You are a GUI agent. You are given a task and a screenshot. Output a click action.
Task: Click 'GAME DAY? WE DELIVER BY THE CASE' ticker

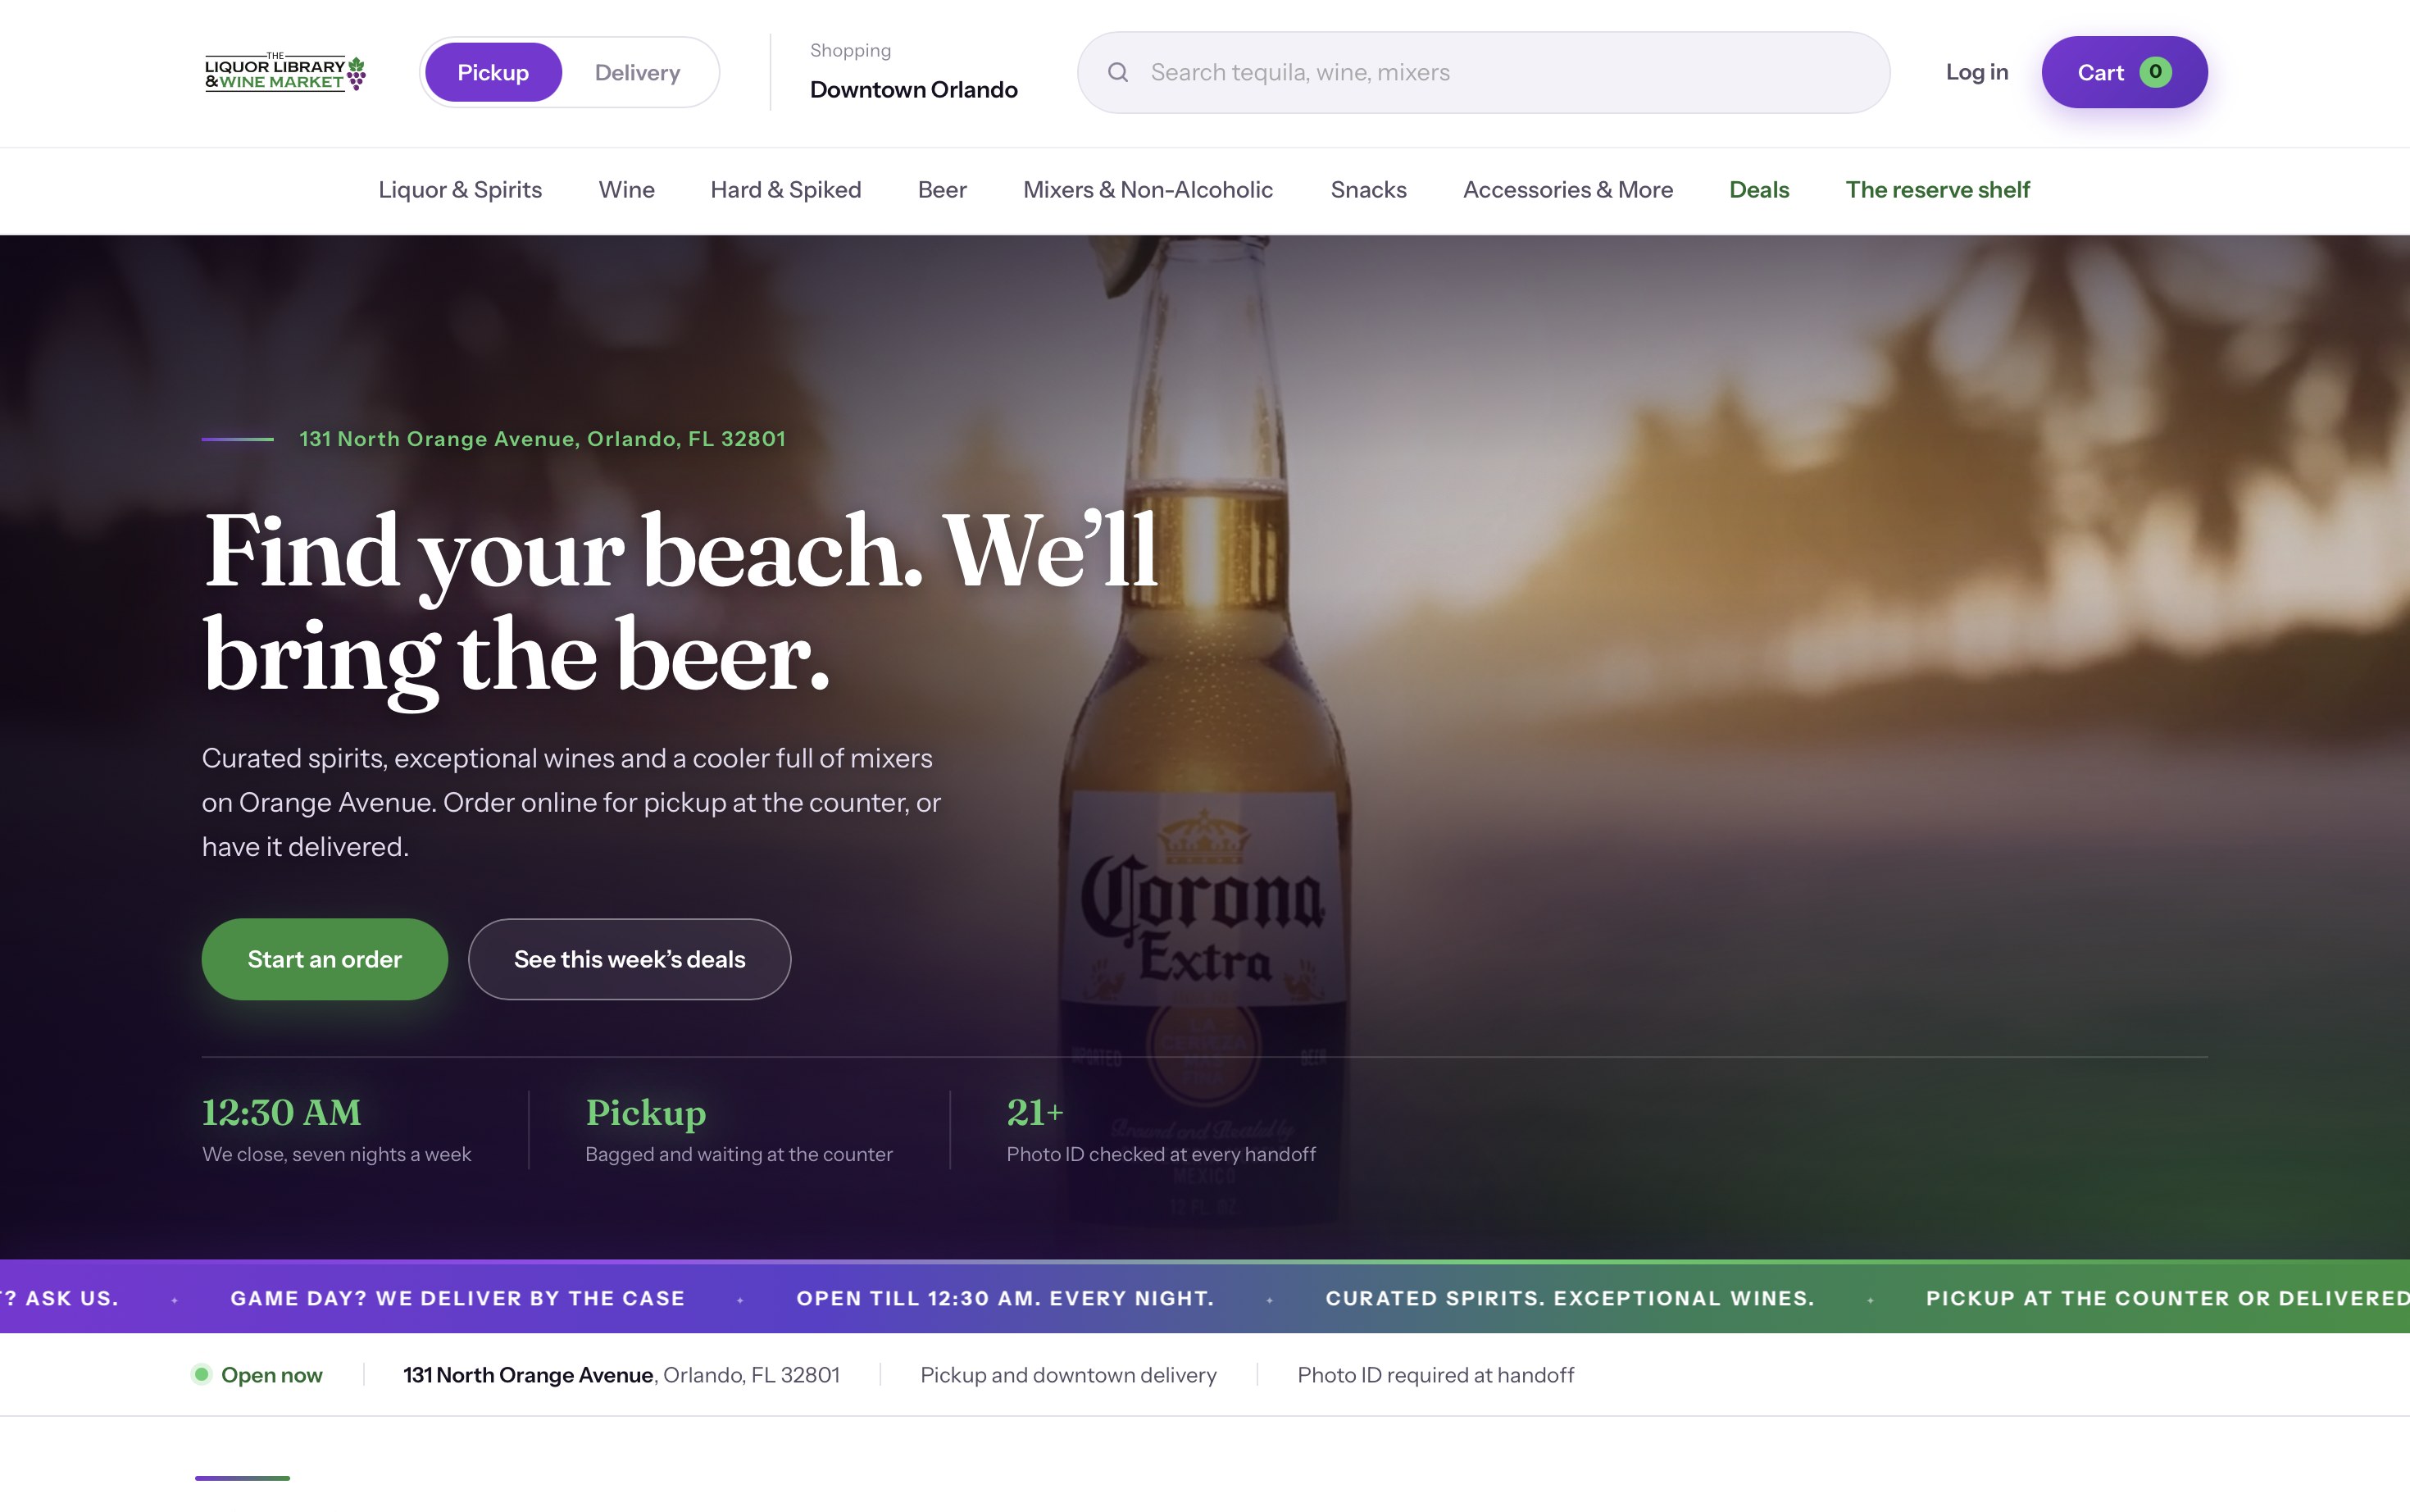pos(457,1298)
